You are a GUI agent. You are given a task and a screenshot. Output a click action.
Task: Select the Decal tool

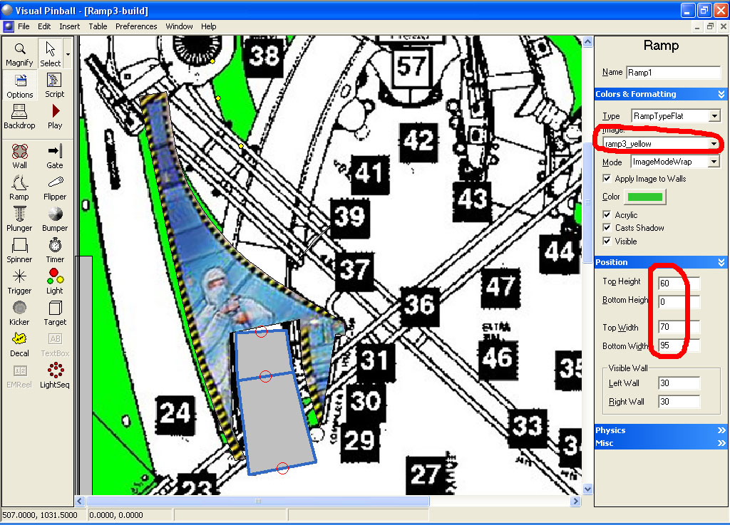tap(19, 343)
